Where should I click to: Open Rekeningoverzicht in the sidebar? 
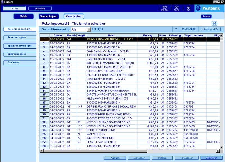tap(20, 29)
